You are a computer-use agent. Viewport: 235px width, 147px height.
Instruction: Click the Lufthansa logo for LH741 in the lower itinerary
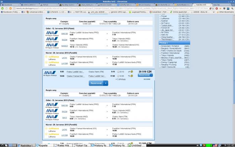tap(52, 130)
